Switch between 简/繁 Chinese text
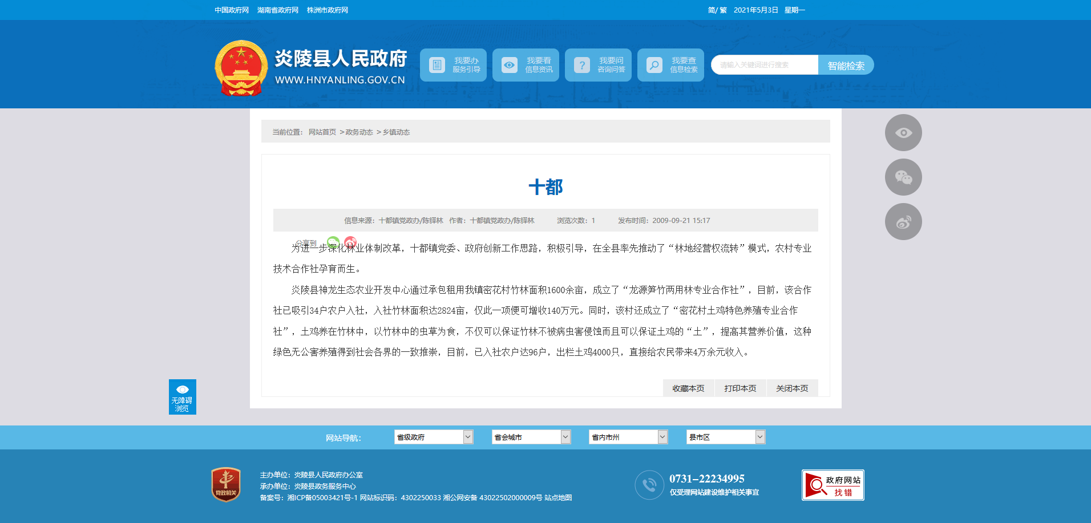 (x=717, y=10)
